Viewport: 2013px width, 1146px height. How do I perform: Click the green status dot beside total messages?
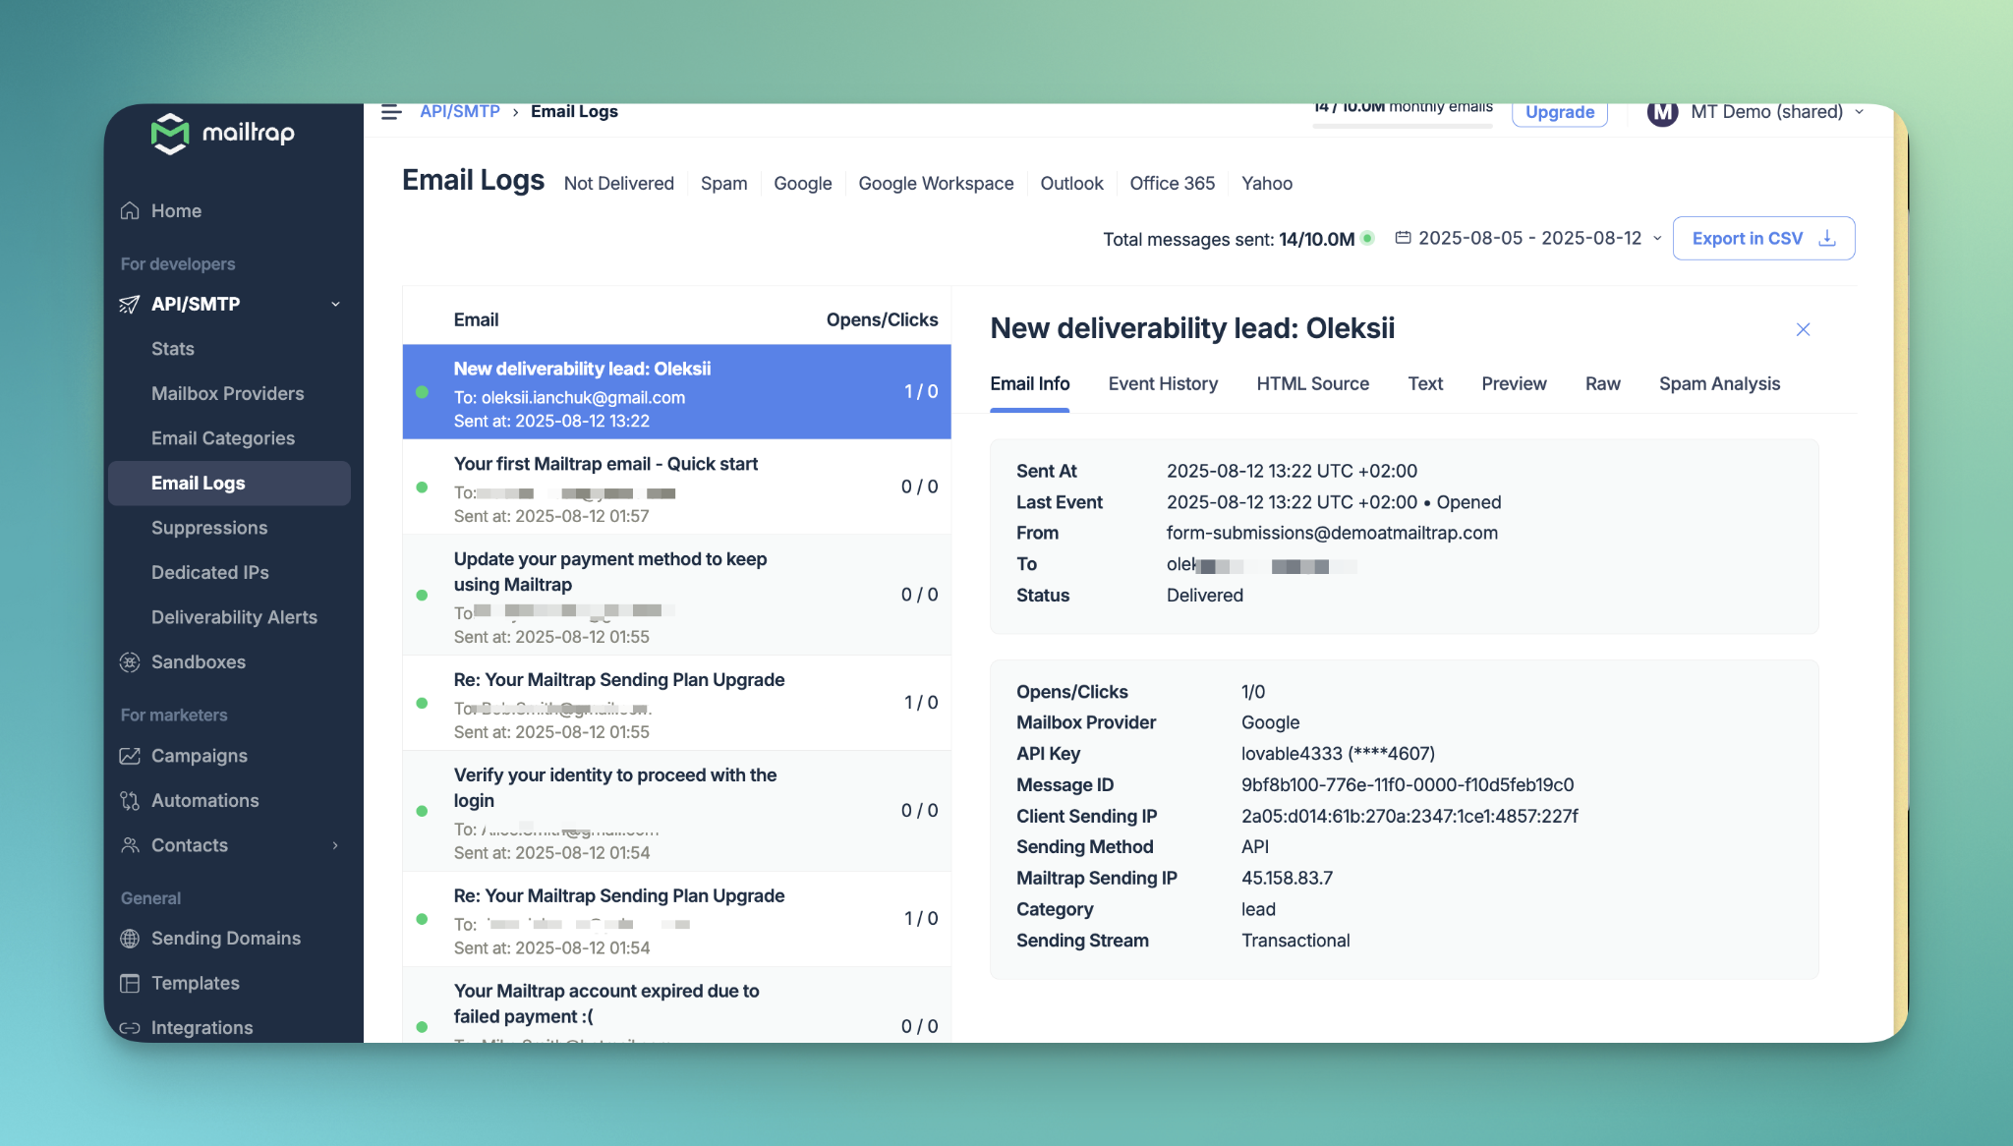click(1367, 238)
